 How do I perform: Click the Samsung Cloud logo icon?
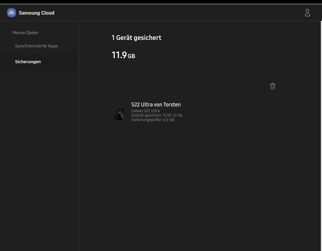click(12, 13)
